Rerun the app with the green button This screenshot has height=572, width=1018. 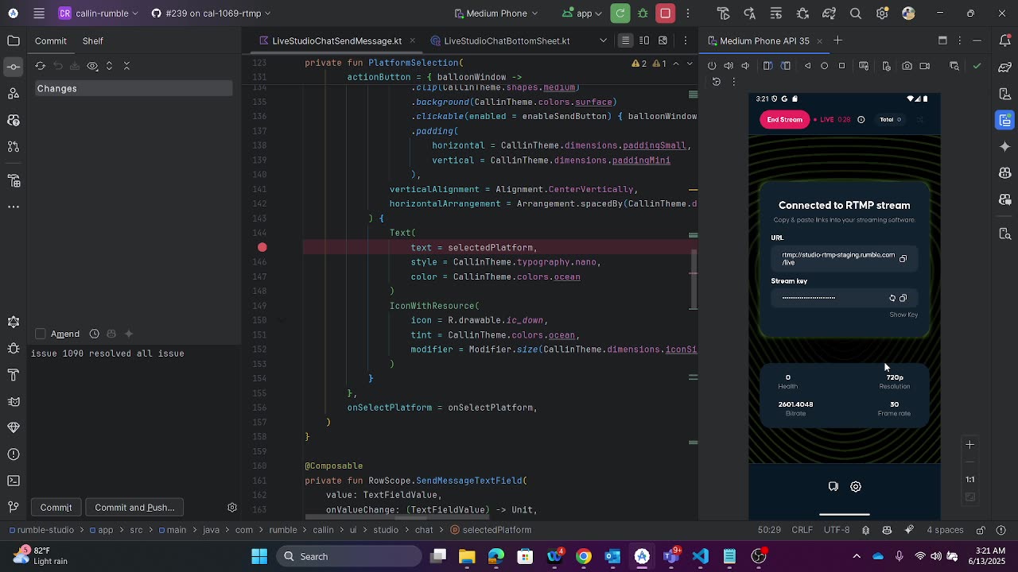pos(620,14)
